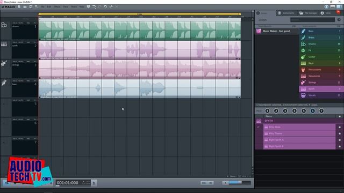
Task: Click the speaker icon by volume slider
Action: [x=225, y=183]
